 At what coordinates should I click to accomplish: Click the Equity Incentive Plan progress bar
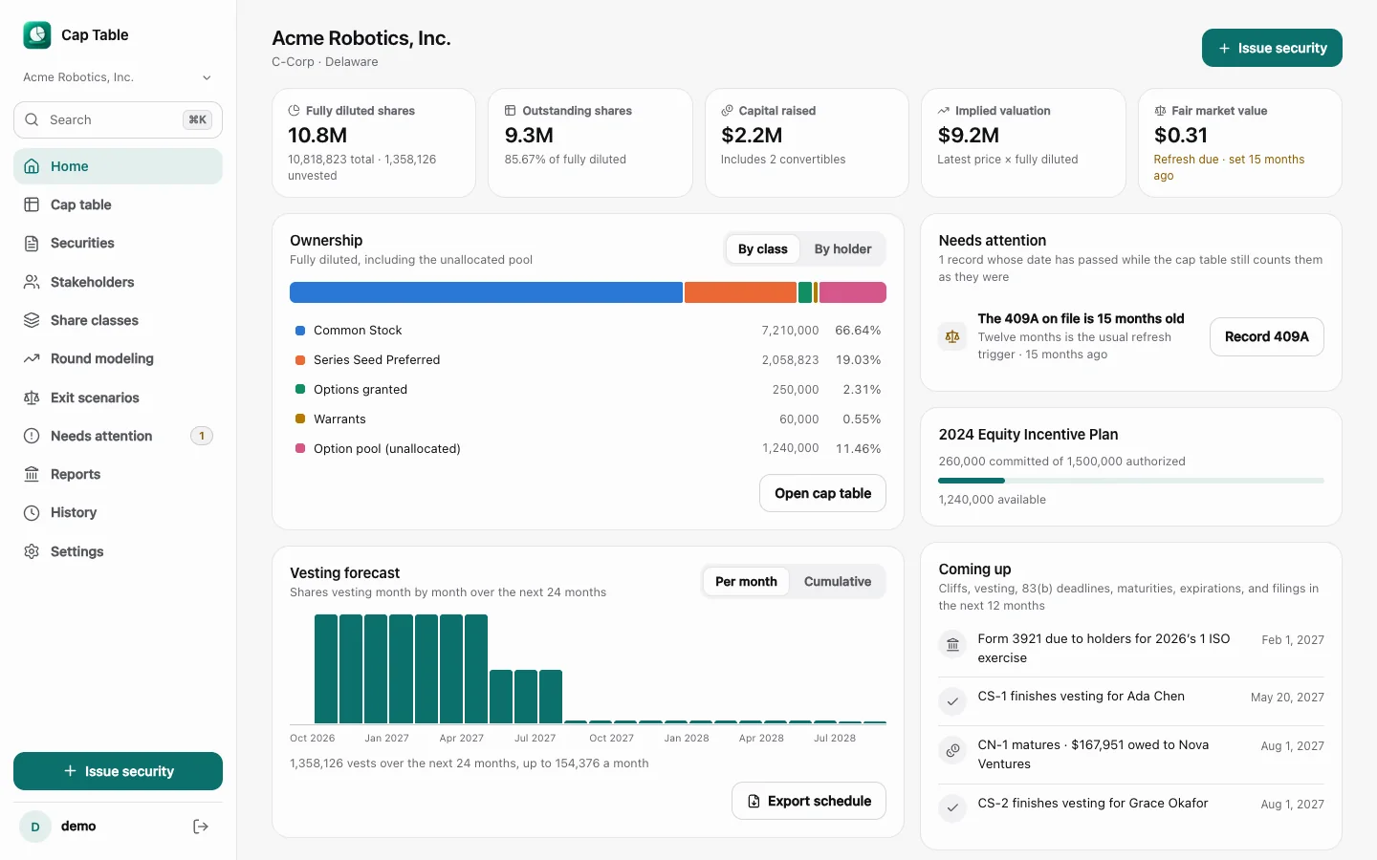[1131, 481]
